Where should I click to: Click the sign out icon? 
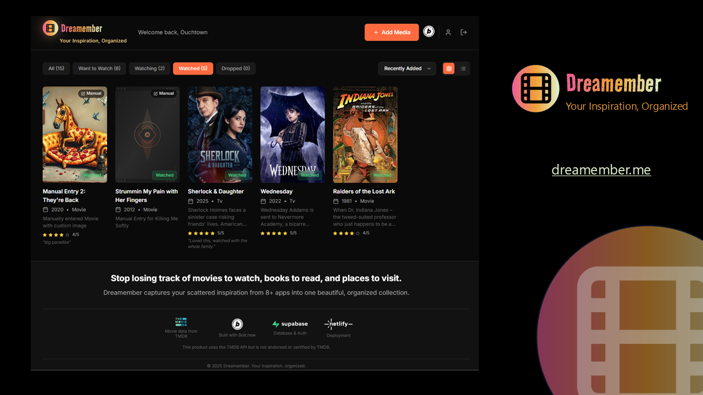click(464, 32)
